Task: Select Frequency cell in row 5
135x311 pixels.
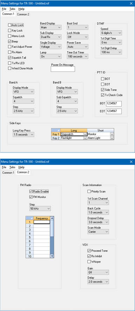Action: tap(42, 237)
